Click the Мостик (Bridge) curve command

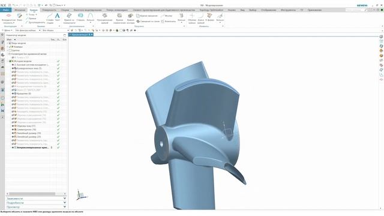point(167,16)
